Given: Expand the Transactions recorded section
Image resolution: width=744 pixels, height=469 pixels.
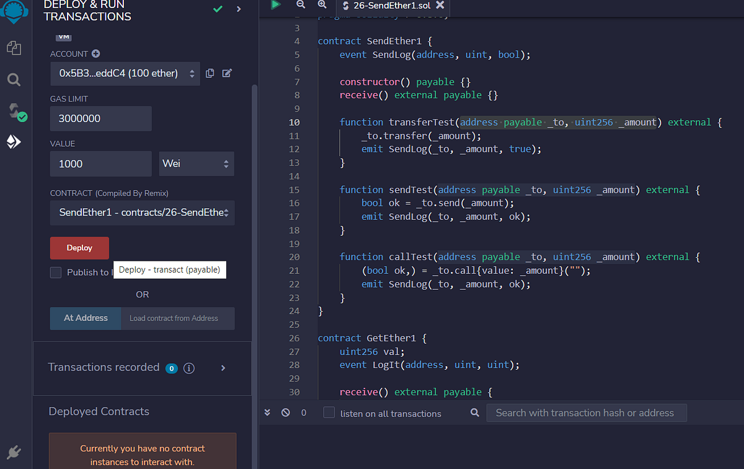Looking at the screenshot, I should click(x=223, y=367).
